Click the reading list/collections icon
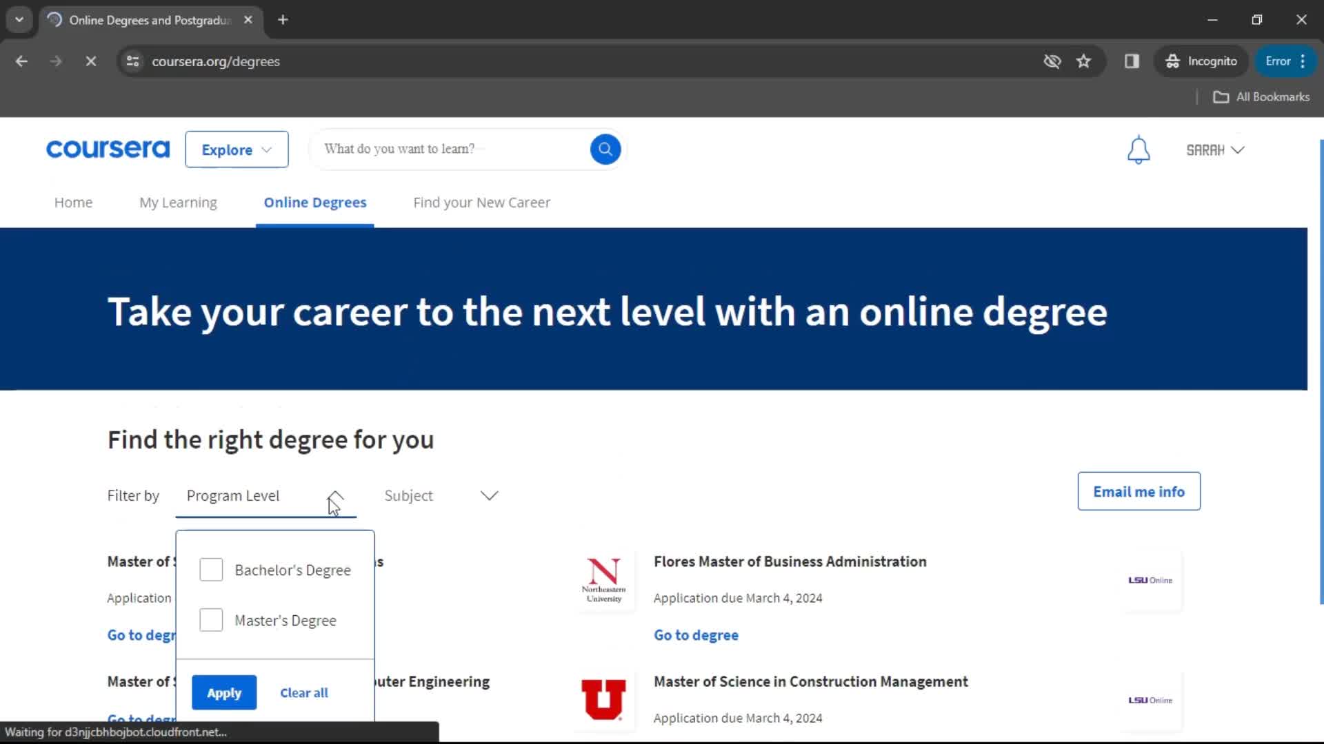This screenshot has width=1324, height=744. [1132, 61]
